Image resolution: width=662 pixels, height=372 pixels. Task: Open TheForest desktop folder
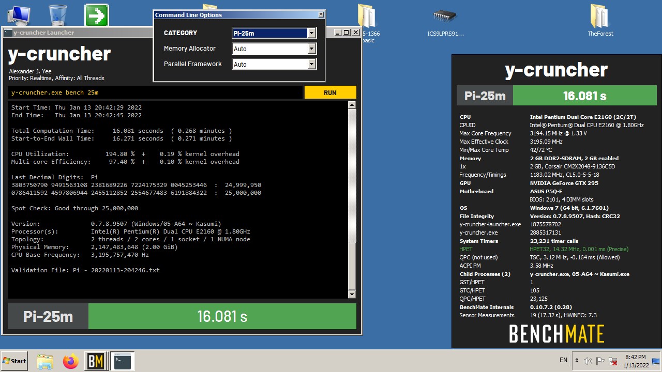pos(600,21)
